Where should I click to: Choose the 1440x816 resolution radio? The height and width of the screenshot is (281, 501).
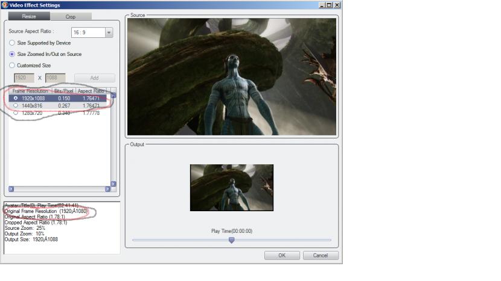(x=16, y=105)
